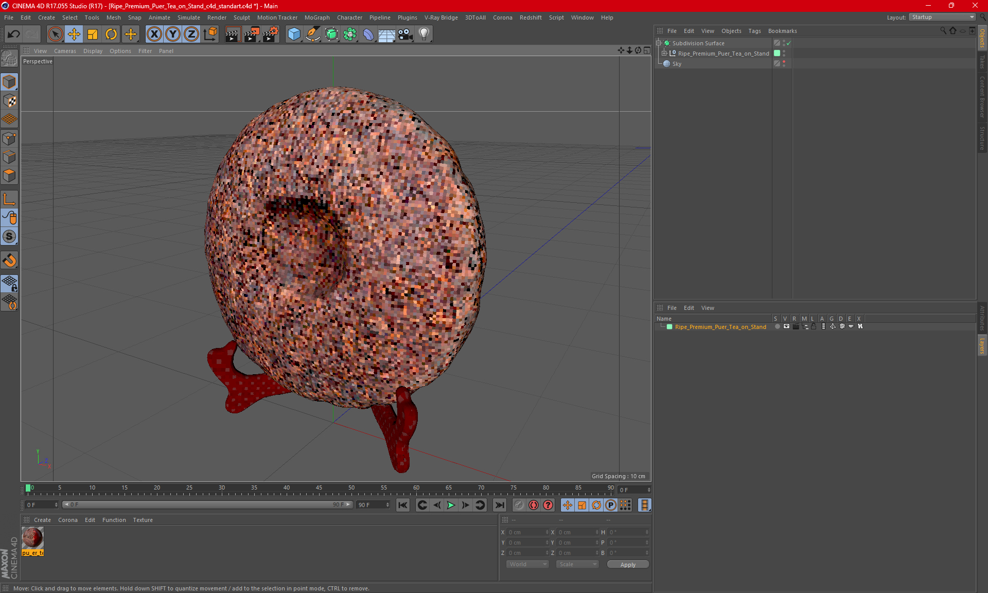Switch to Points mode
The height and width of the screenshot is (593, 988).
point(9,138)
